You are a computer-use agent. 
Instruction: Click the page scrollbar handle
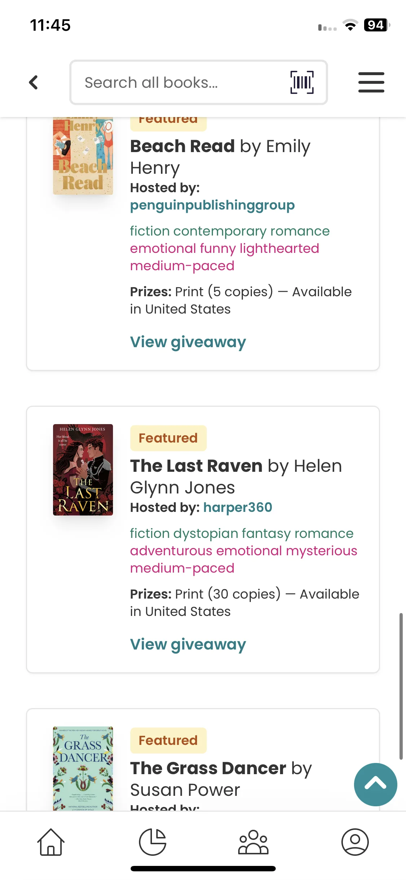pyautogui.click(x=401, y=686)
